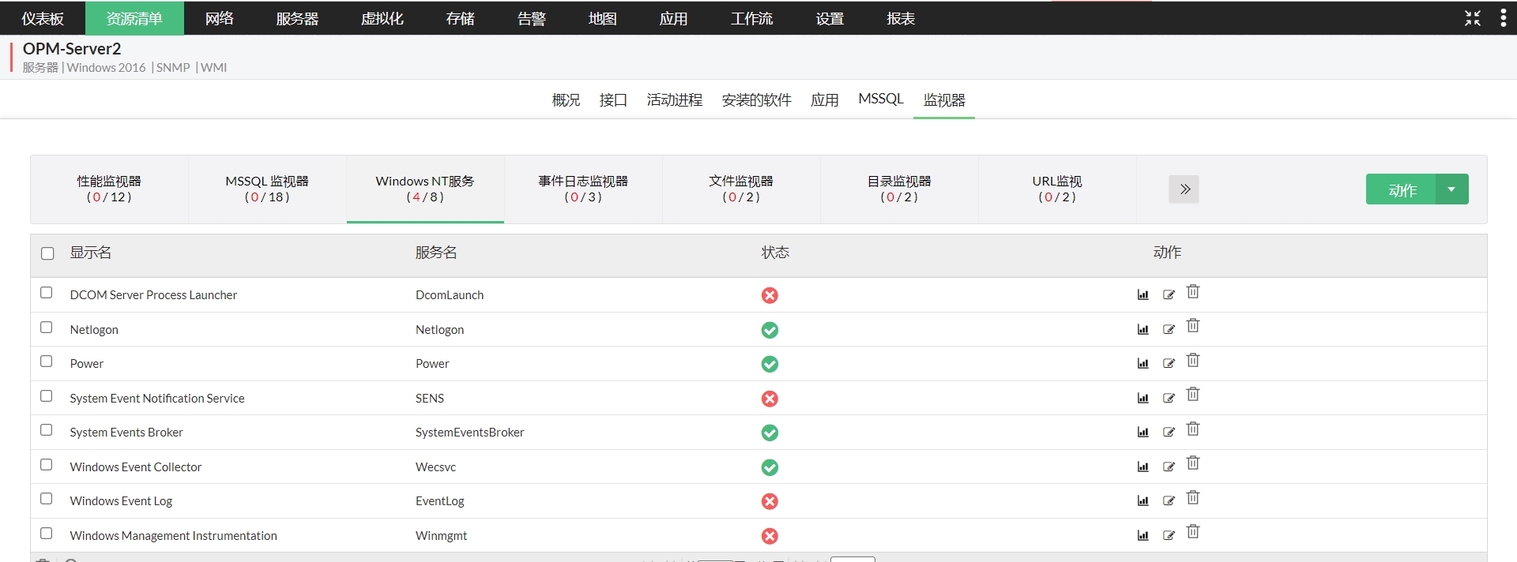The height and width of the screenshot is (562, 1517).
Task: Sort by the 状态 column header
Action: pos(775,253)
